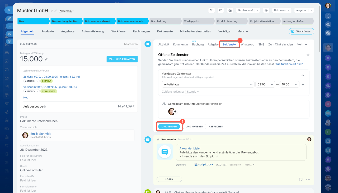Click the ZAHLUNG ERHALTEN button
The image size is (338, 193).
[x=122, y=59]
